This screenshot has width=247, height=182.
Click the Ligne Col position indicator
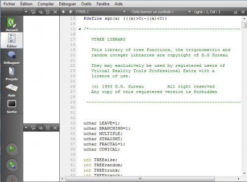pos(207,12)
